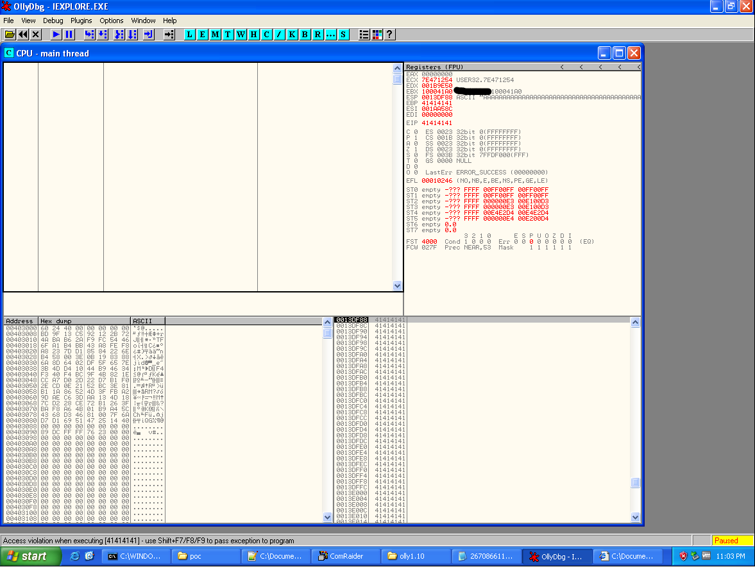
Task: Show Handles window via H icon
Action: 253,34
